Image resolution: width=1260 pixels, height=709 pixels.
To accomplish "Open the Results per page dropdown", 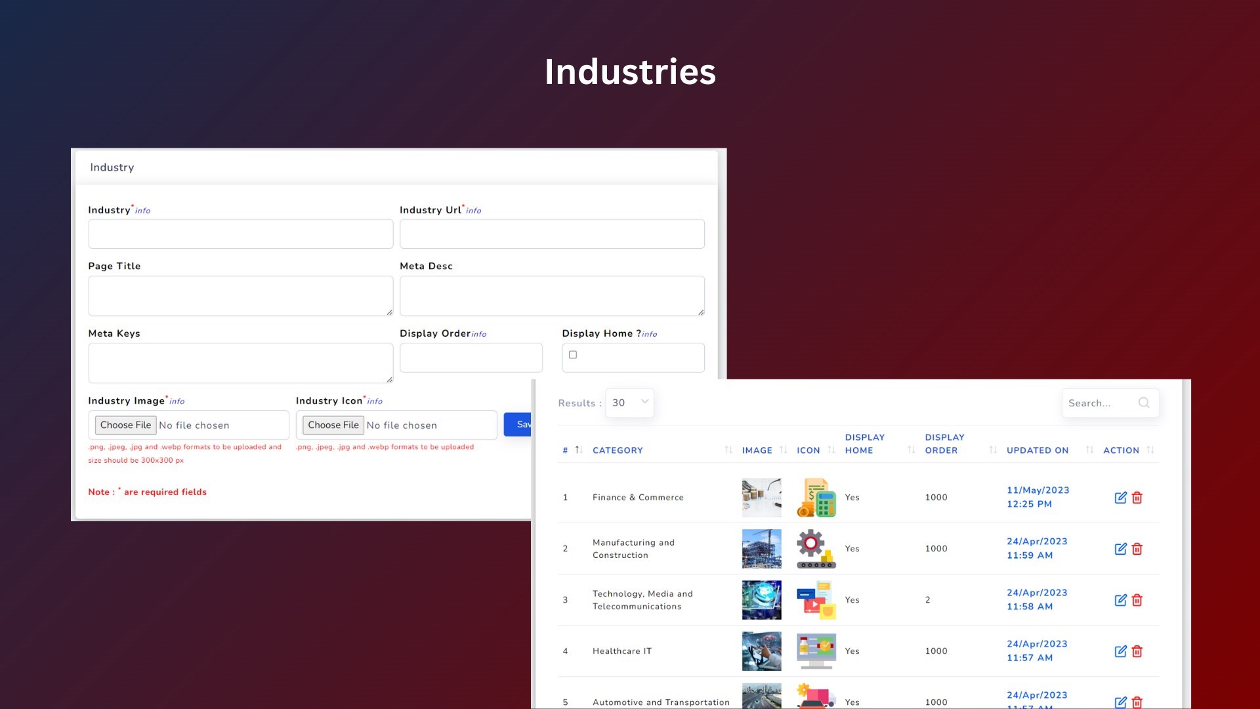I will coord(629,402).
